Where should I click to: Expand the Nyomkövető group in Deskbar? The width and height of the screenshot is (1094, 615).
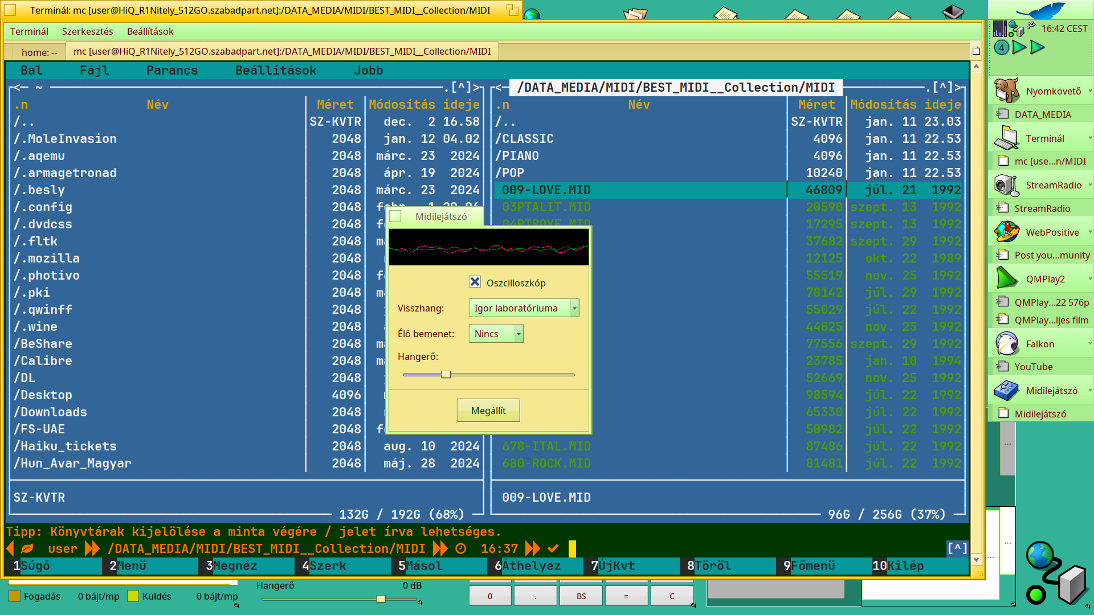(x=1089, y=91)
